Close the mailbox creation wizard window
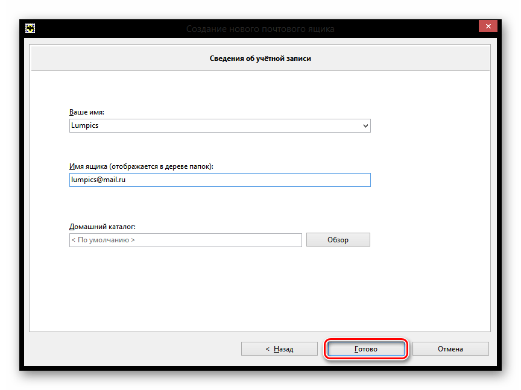 click(487, 26)
